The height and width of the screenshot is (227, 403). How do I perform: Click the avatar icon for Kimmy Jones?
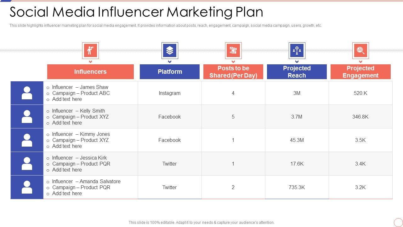[x=27, y=140]
